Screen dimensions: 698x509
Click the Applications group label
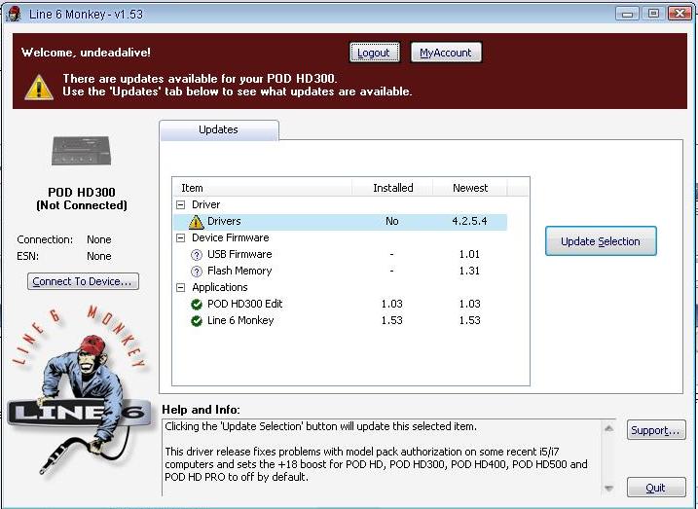coord(219,287)
